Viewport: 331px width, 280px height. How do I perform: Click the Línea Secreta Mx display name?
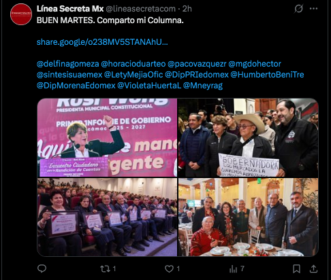70,9
